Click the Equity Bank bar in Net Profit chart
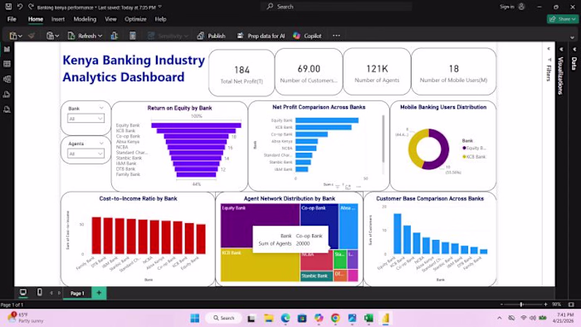 [x=327, y=120]
